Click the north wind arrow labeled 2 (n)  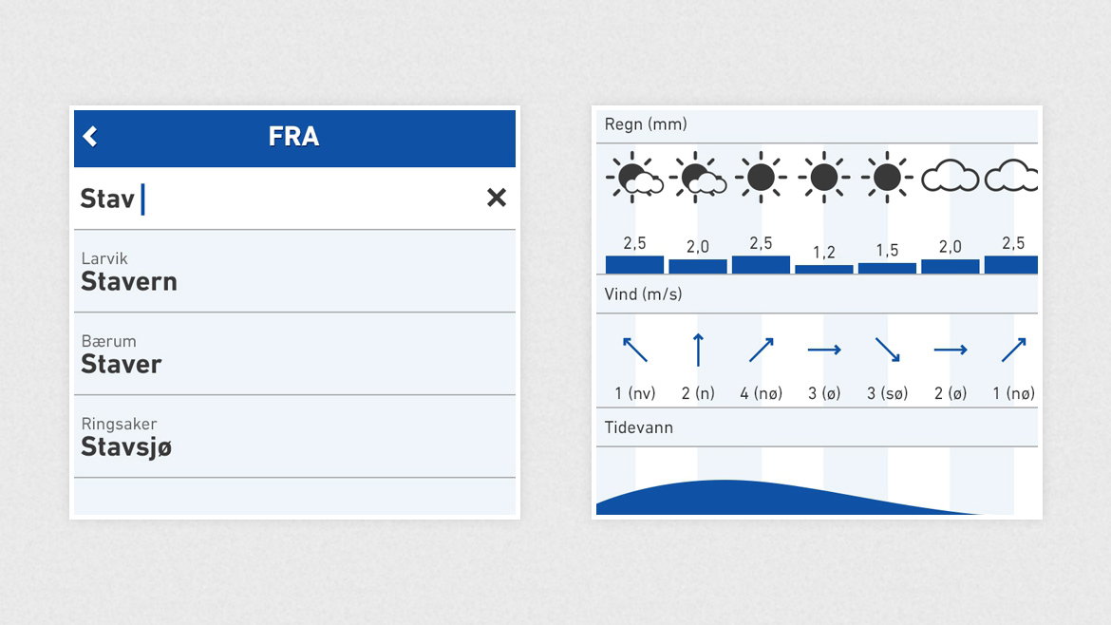698,350
